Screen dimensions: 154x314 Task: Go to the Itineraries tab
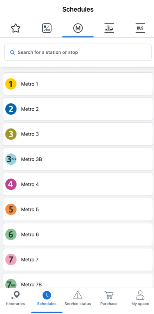click(16, 299)
